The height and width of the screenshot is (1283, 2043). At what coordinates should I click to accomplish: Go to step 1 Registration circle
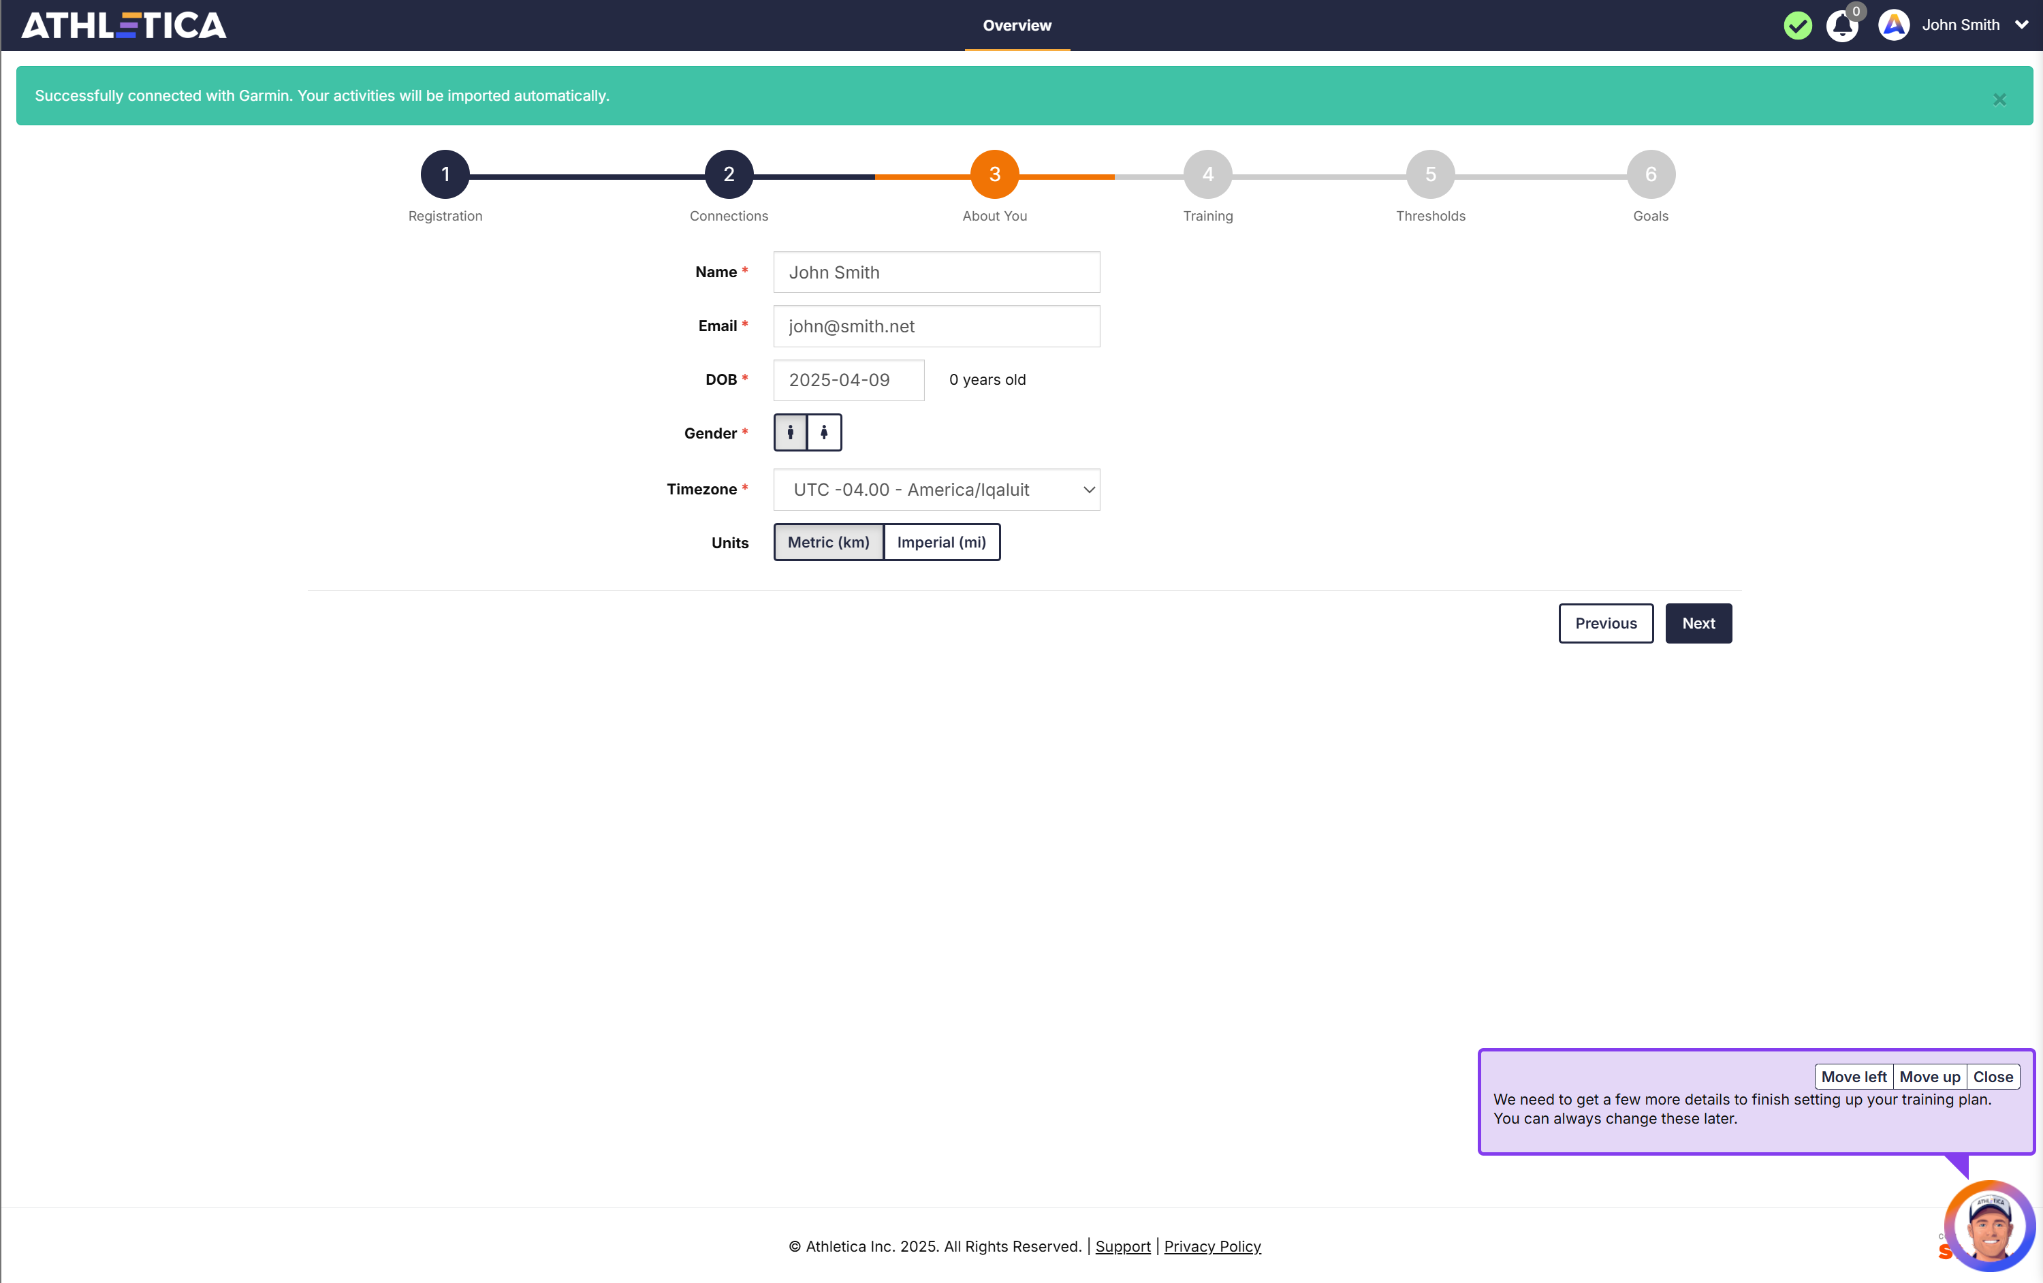[445, 175]
